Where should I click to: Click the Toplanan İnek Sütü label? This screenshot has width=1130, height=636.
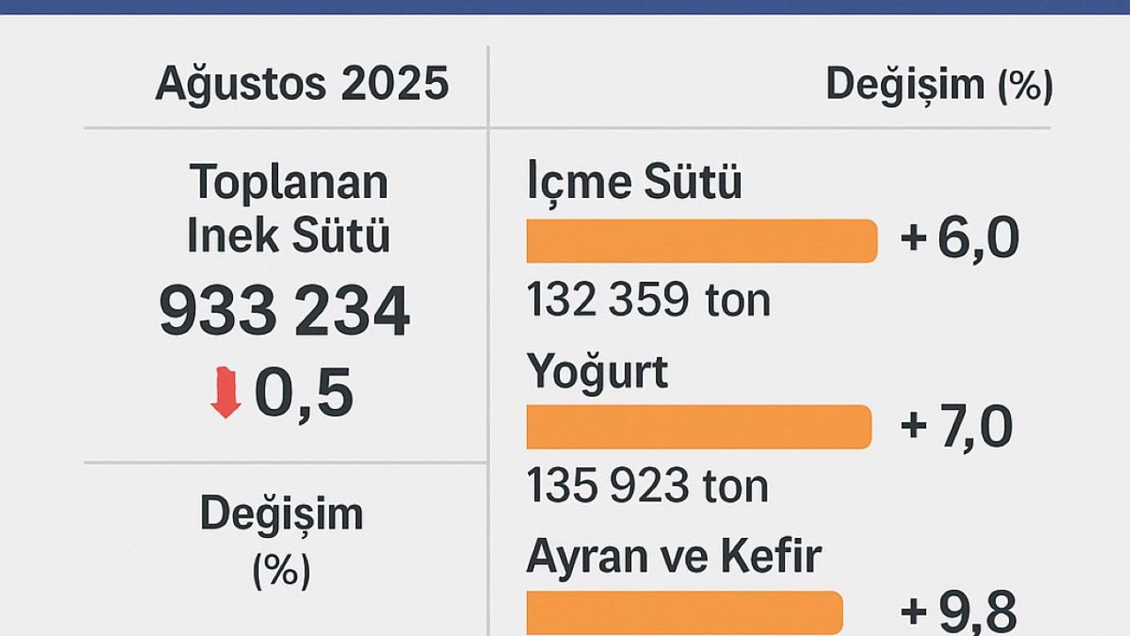click(289, 209)
